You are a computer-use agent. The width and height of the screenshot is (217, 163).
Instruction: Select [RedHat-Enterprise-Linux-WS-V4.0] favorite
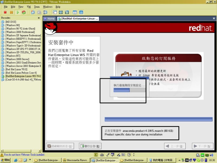(21, 76)
